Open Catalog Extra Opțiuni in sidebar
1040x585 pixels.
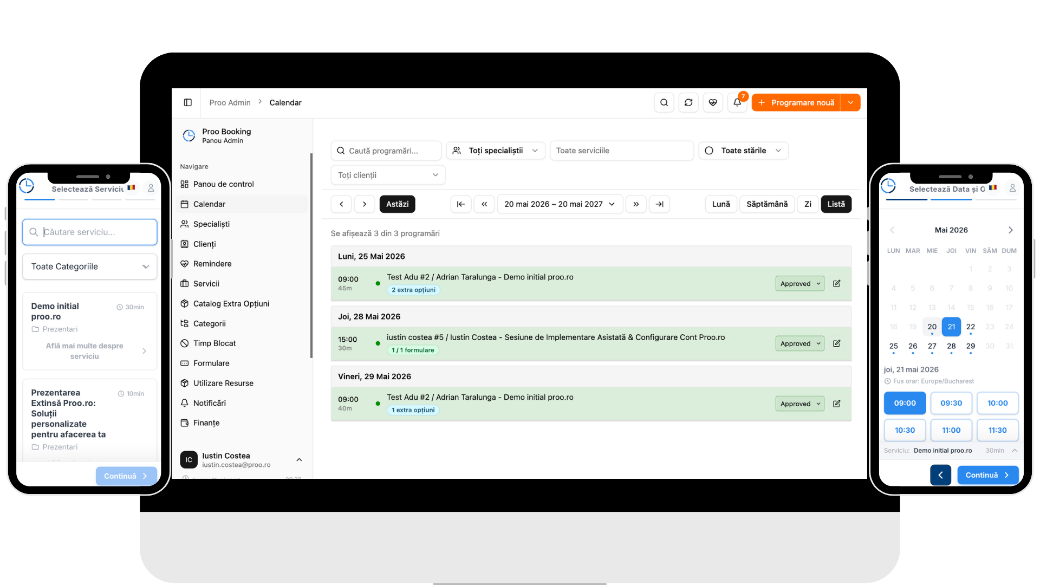(231, 304)
